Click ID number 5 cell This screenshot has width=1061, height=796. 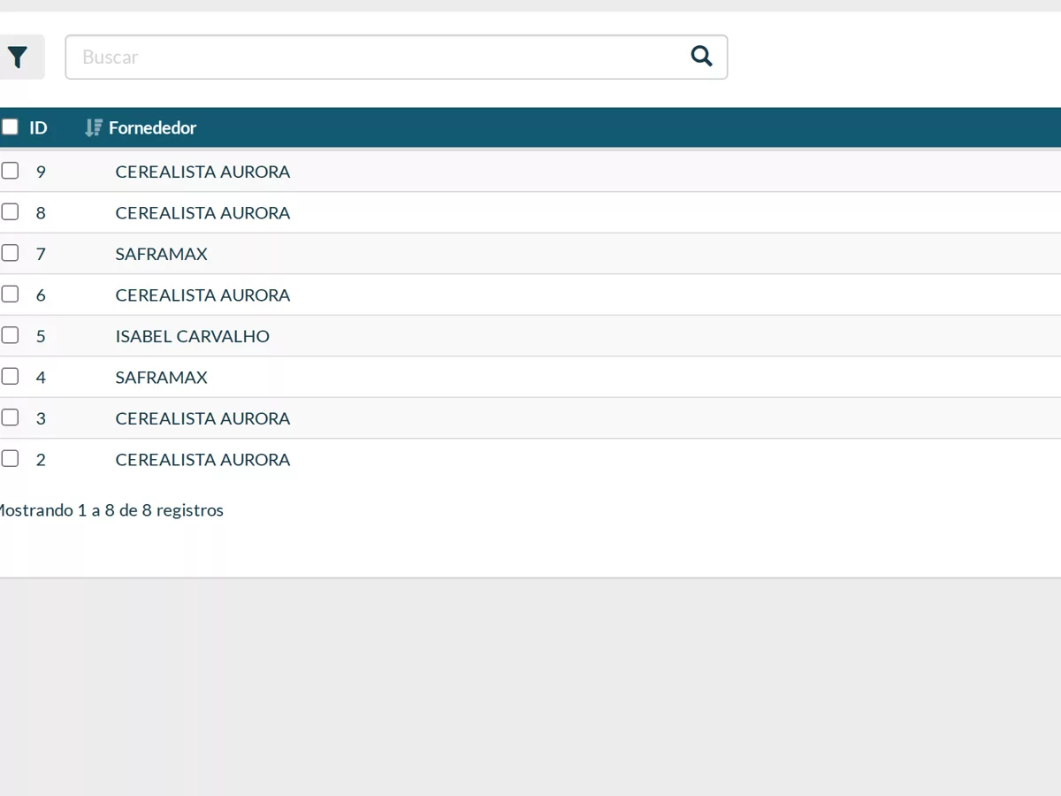pos(41,336)
